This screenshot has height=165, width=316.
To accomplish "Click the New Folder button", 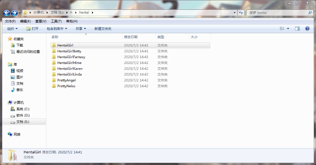I will click(103, 29).
